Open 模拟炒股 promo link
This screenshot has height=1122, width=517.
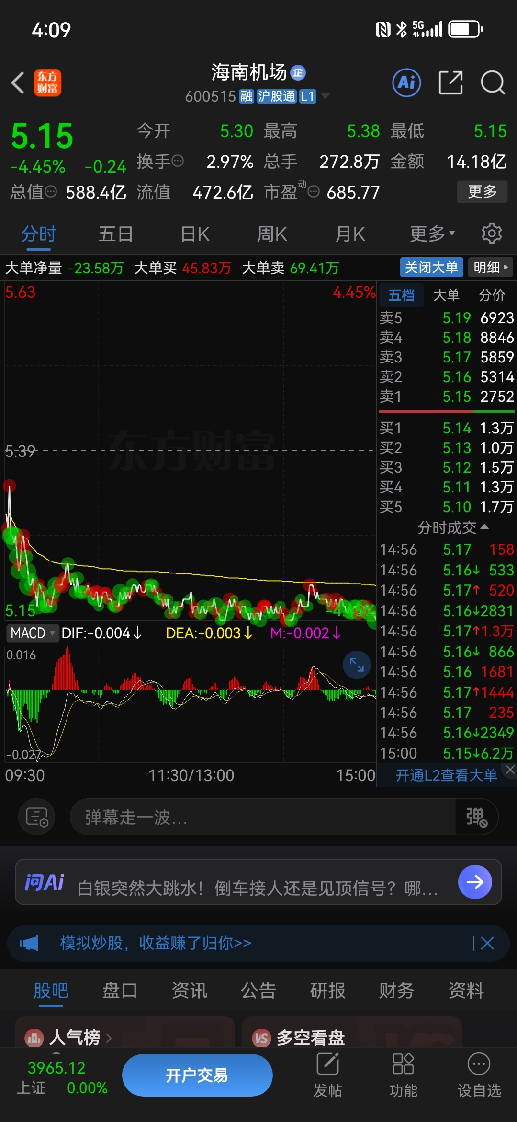[x=156, y=943]
